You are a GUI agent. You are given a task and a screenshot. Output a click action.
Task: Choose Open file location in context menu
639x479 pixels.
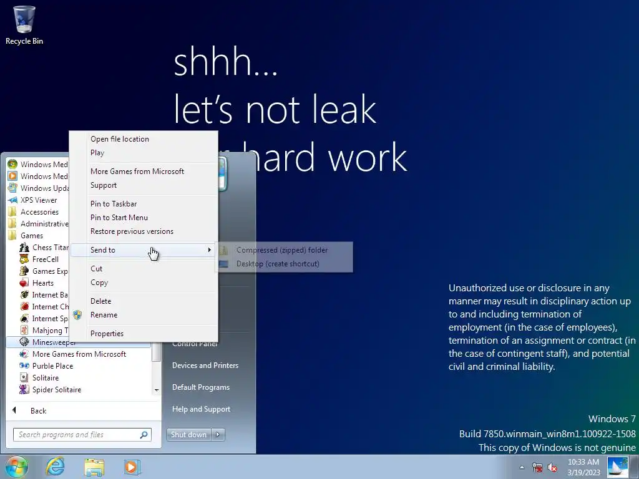click(120, 139)
